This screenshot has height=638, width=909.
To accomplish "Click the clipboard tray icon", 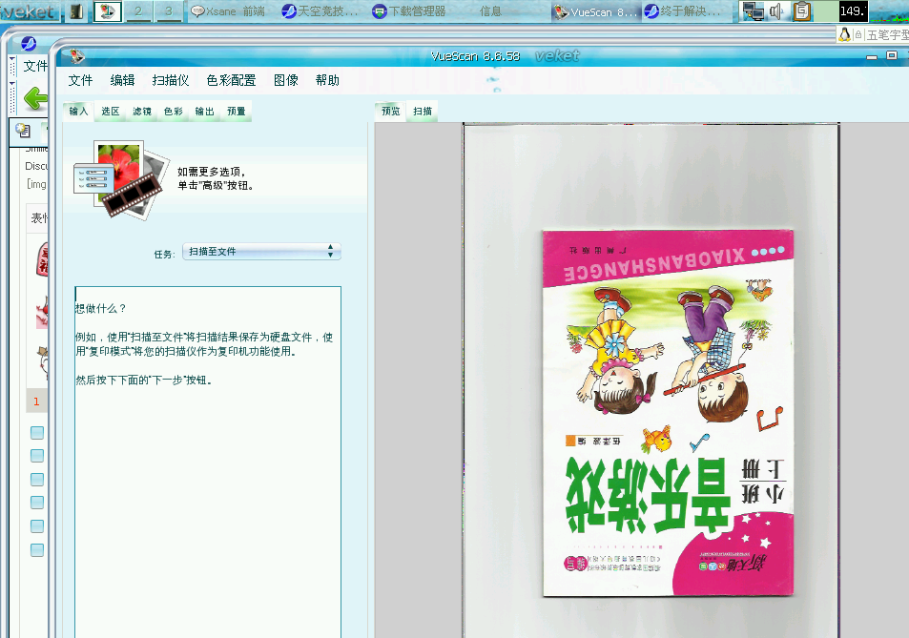I will tap(802, 11).
